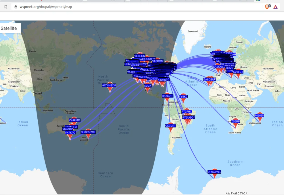284x195 pixels.
Task: Select the DP0GVN/1 marker in Antarctica
Action: pyautogui.click(x=214, y=172)
